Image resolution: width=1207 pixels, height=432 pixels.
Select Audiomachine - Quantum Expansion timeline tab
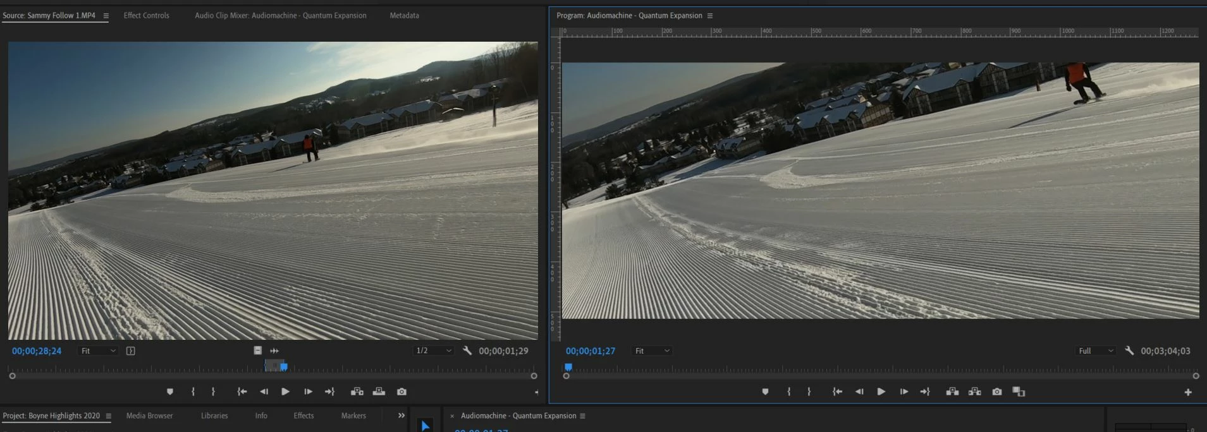point(518,416)
